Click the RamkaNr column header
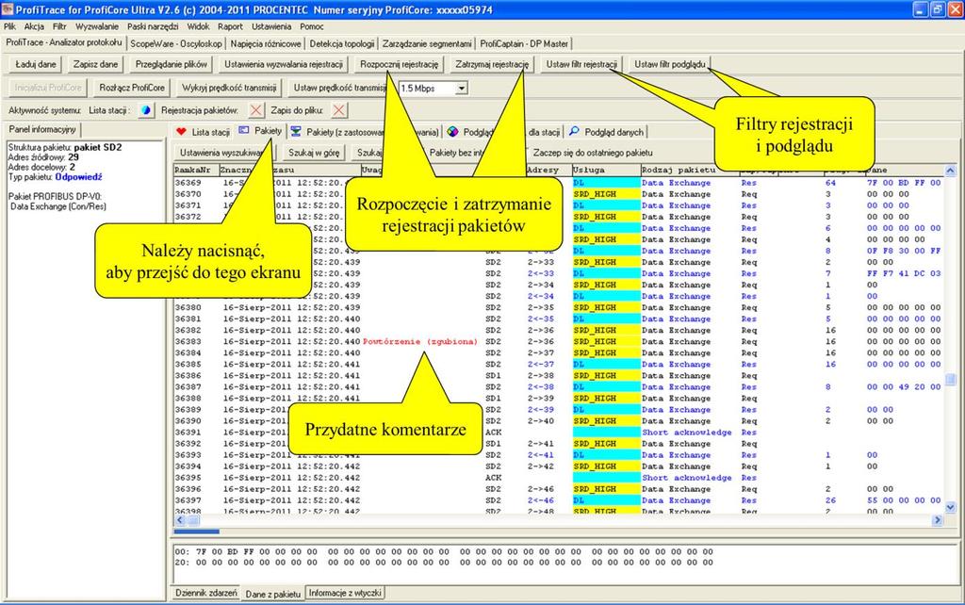The height and width of the screenshot is (605, 965). tap(197, 170)
